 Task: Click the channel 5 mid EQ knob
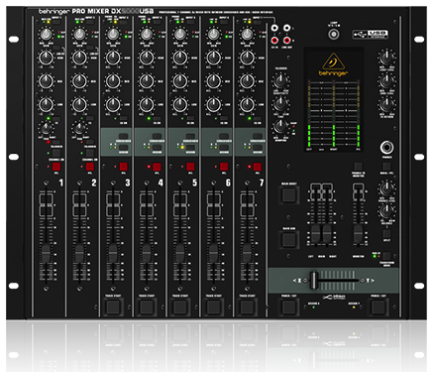point(180,80)
